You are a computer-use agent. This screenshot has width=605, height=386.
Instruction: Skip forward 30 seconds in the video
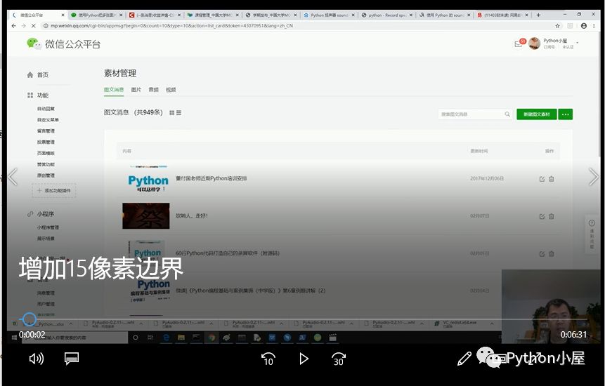pos(339,359)
